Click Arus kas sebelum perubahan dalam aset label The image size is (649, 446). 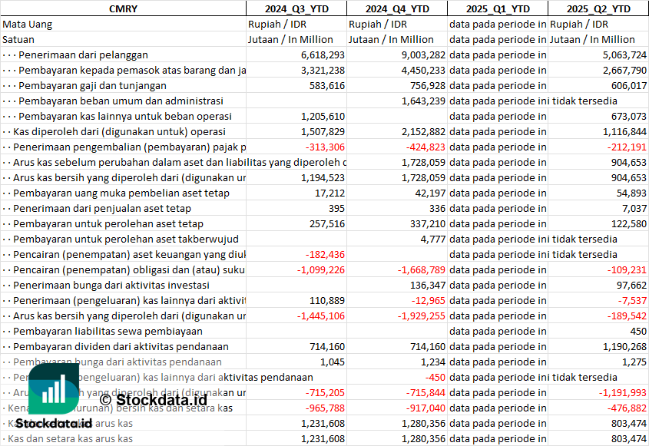click(x=180, y=162)
